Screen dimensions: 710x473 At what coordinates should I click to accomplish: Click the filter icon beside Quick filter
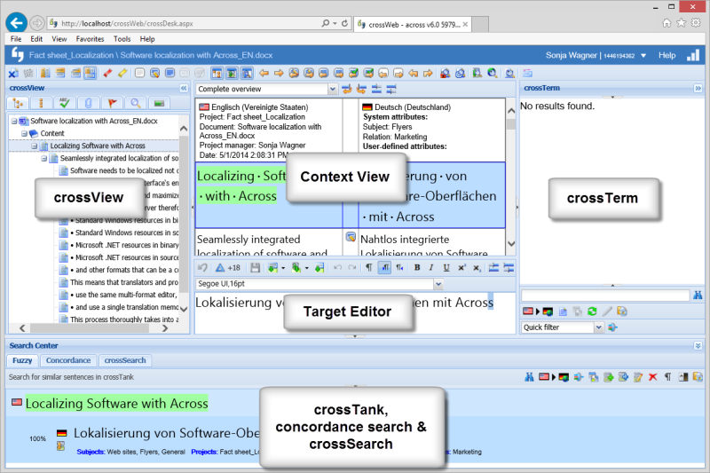coord(612,327)
